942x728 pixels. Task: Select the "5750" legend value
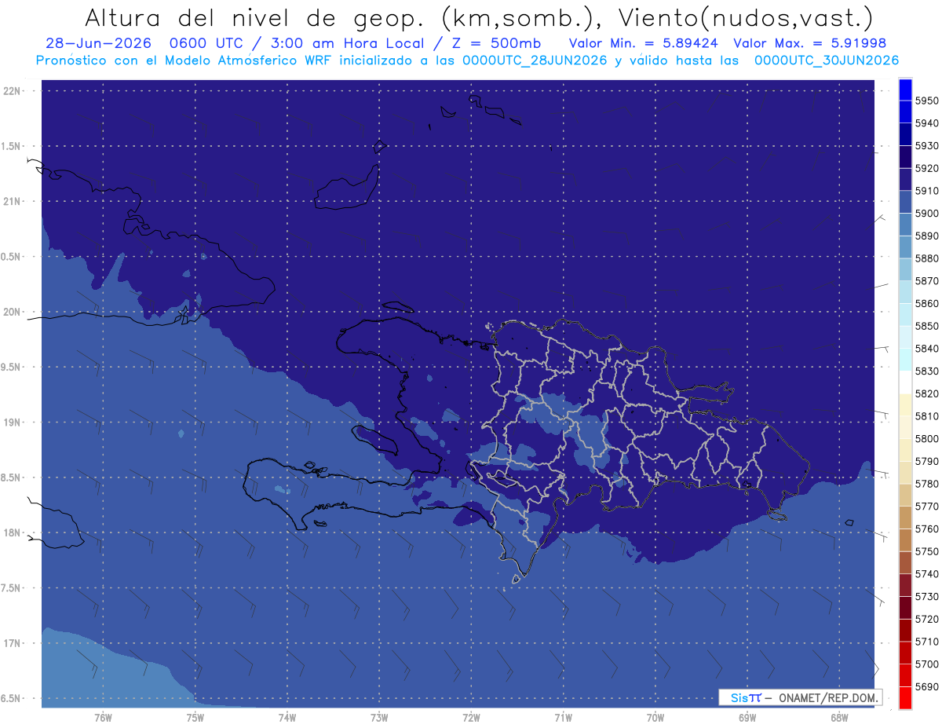pyautogui.click(x=927, y=551)
